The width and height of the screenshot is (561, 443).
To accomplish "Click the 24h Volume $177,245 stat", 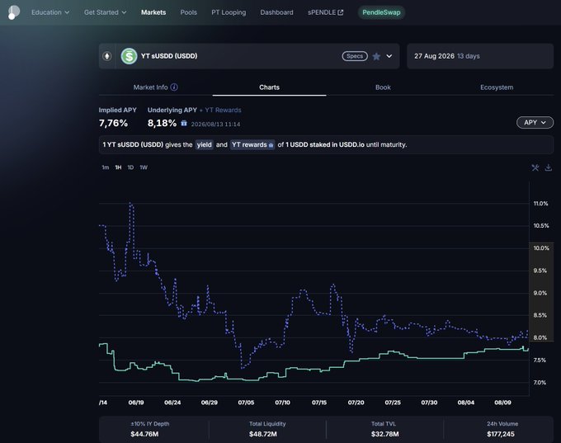I will [x=502, y=429].
